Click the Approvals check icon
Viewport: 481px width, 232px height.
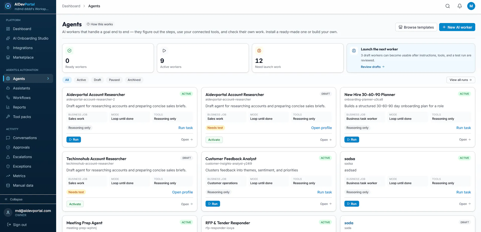(8, 147)
